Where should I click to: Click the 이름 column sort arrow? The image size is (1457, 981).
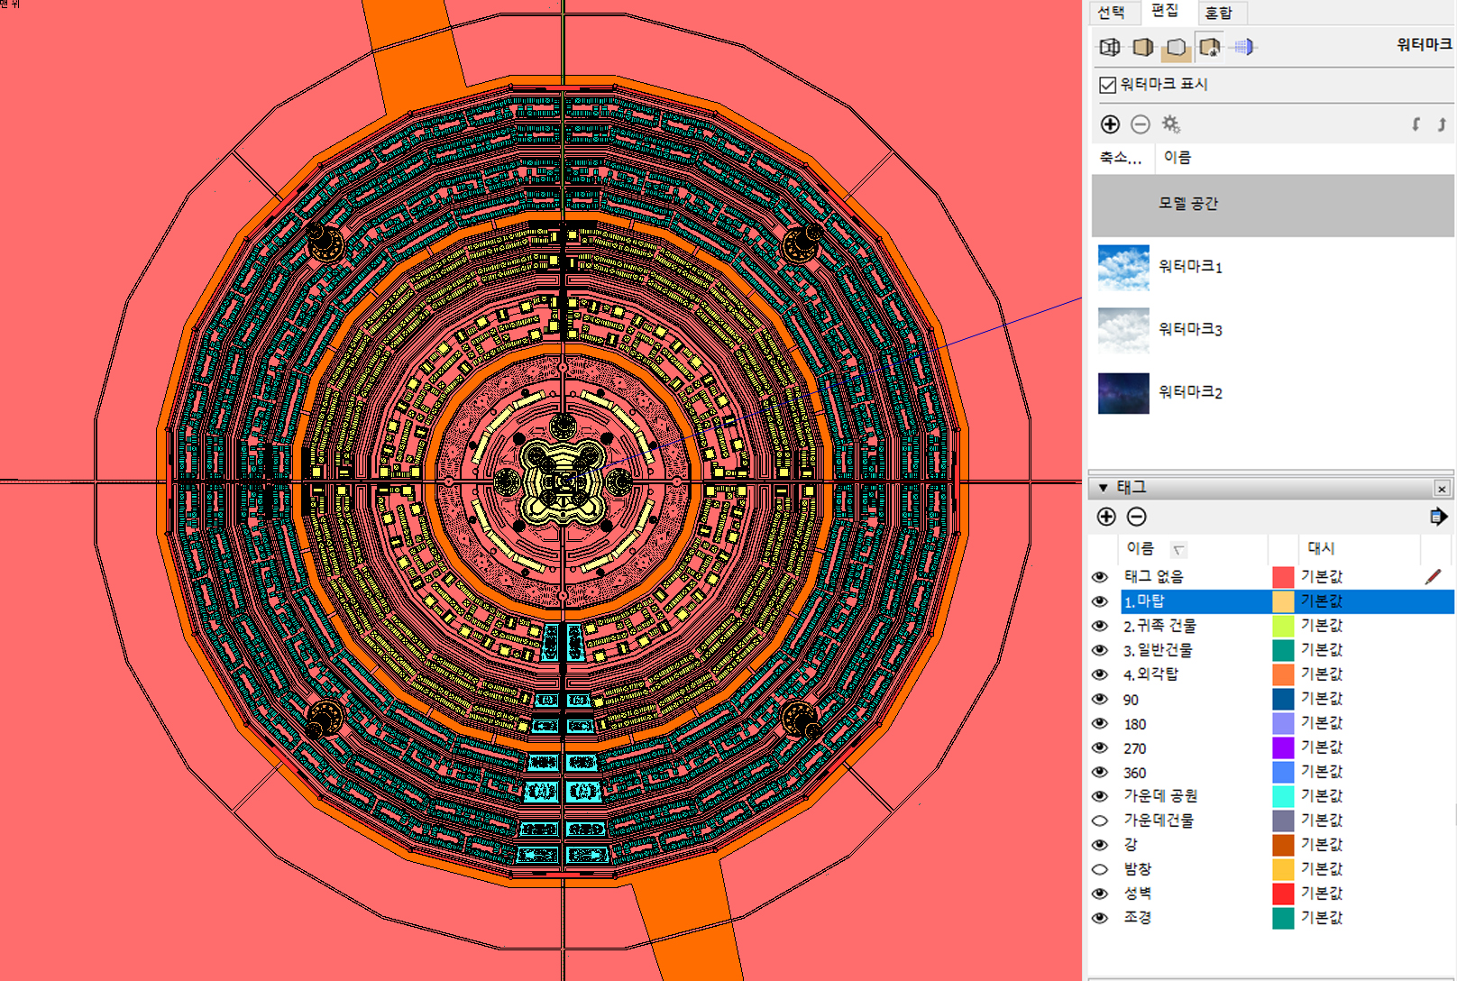pos(1178,549)
